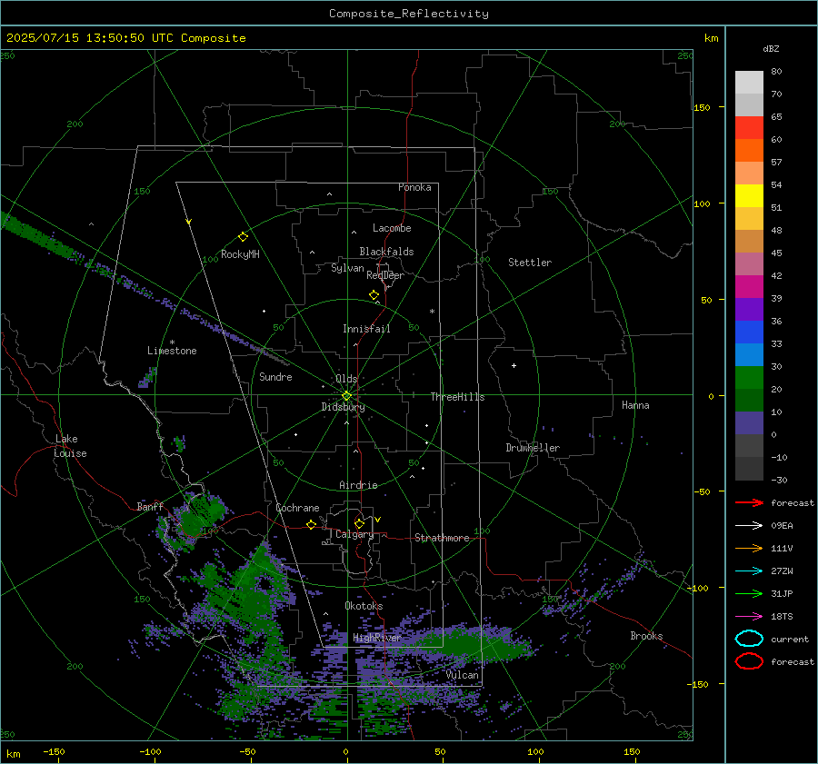This screenshot has height=764, width=818.
Task: Select the light gray 80-70 dBZ swatch
Action: tap(749, 83)
